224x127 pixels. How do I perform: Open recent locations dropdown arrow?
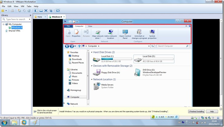point(75,46)
